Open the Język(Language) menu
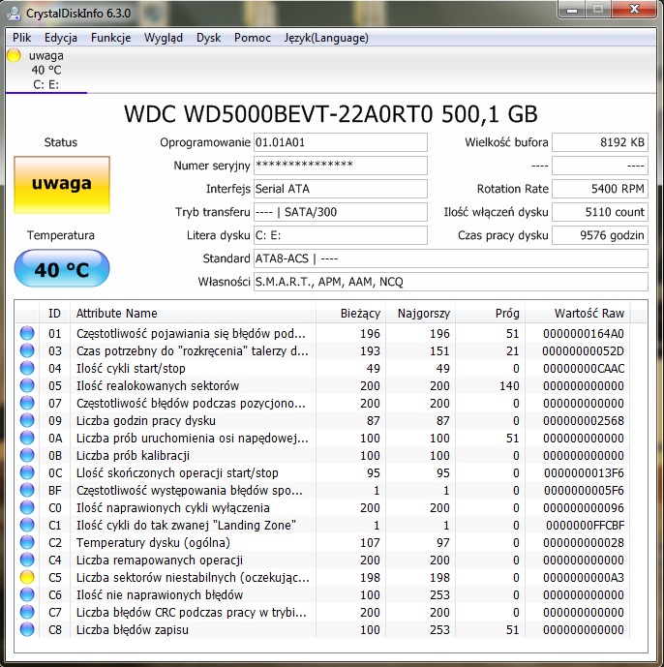This screenshot has height=667, width=664. pos(326,38)
